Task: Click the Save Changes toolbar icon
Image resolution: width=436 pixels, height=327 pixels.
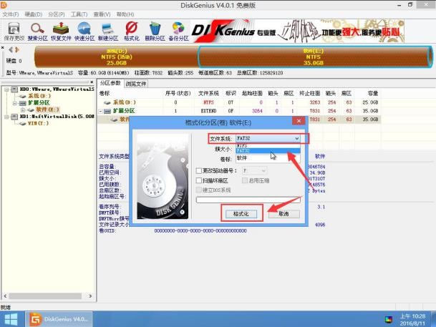Action: [x=14, y=31]
